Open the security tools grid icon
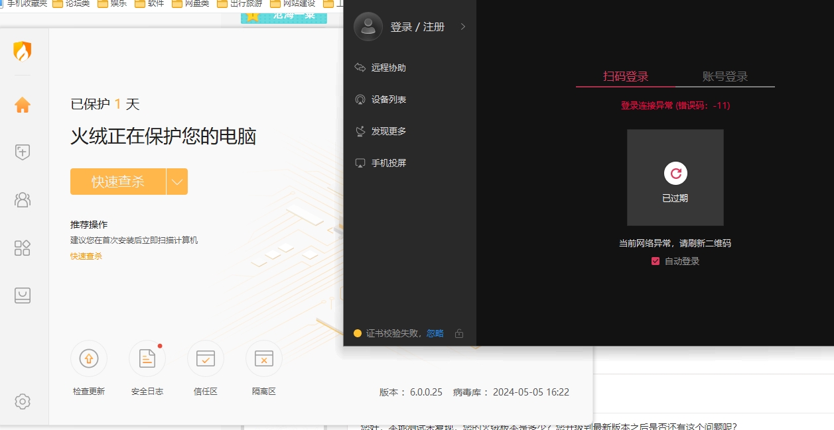The height and width of the screenshot is (430, 834). pos(22,248)
